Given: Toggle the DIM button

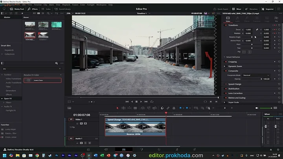Looking at the screenshot, I should pyautogui.click(x=275, y=108).
